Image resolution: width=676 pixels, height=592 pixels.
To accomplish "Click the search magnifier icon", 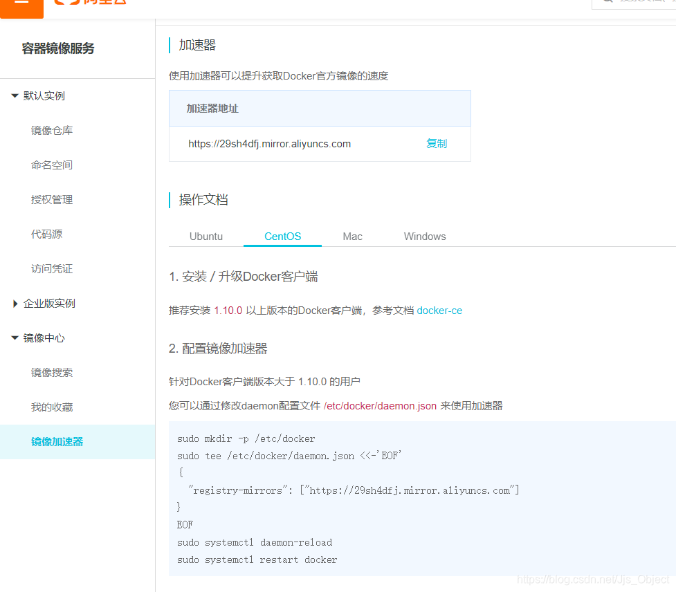I will [x=607, y=3].
